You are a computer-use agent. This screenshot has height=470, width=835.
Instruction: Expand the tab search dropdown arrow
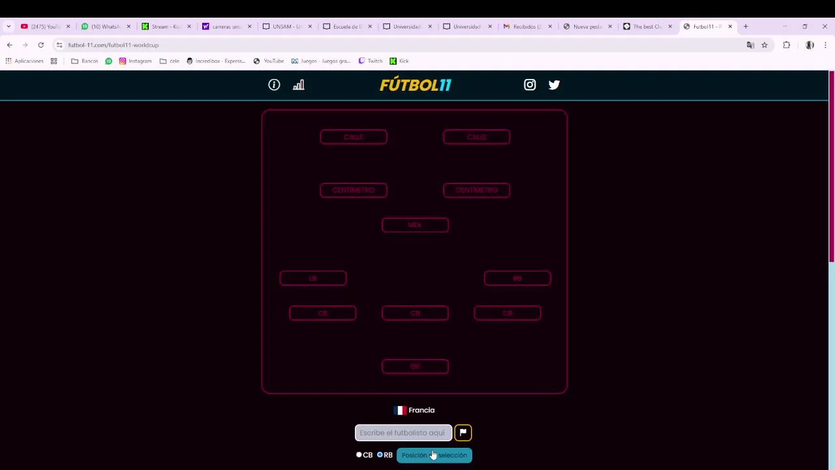coord(8,27)
